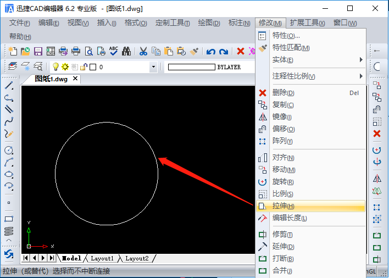Open the 编辑 menu
The image size is (389, 278).
pos(48,23)
